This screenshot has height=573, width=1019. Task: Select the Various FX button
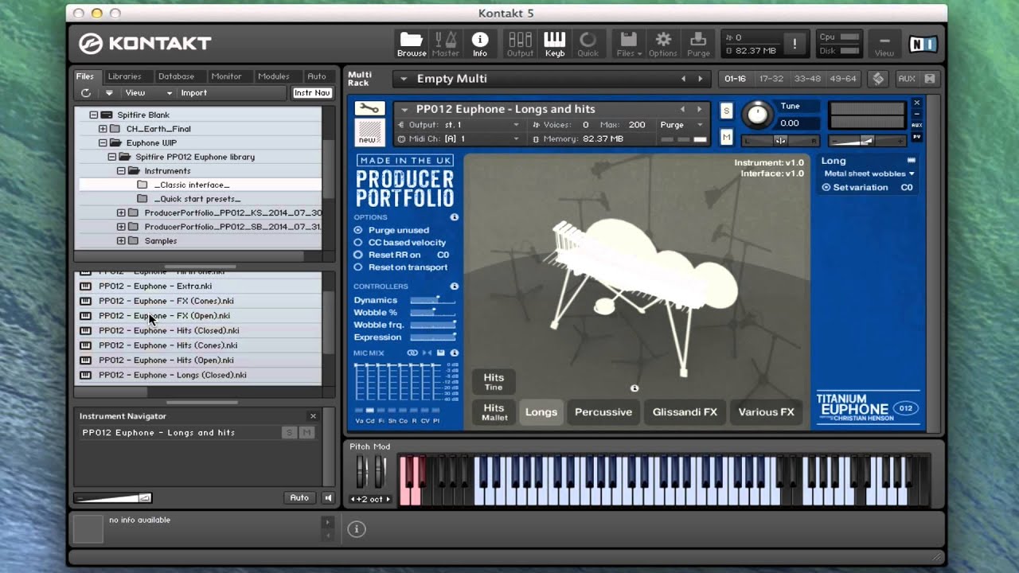coord(766,412)
